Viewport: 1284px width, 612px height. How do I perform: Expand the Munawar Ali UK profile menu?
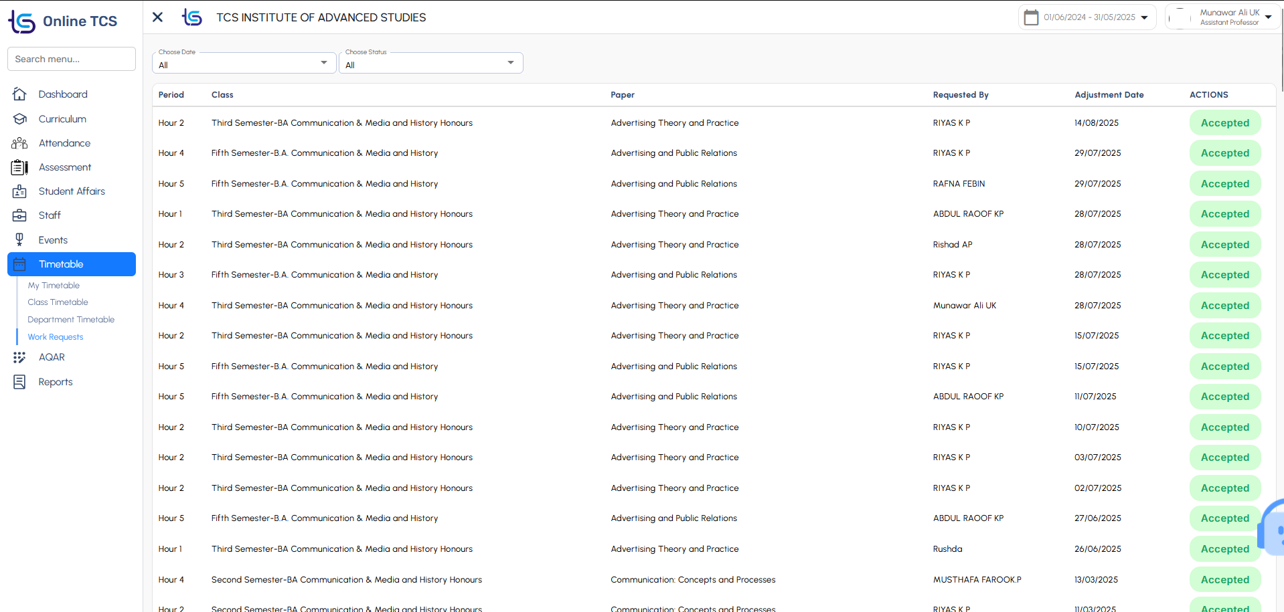coord(1222,17)
